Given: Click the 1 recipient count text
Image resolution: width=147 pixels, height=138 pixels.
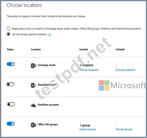Looking at the screenshot, I should point(86,65).
